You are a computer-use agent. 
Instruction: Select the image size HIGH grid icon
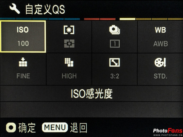click(x=69, y=62)
